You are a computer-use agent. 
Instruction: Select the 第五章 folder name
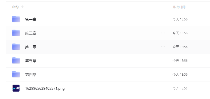point(31,61)
